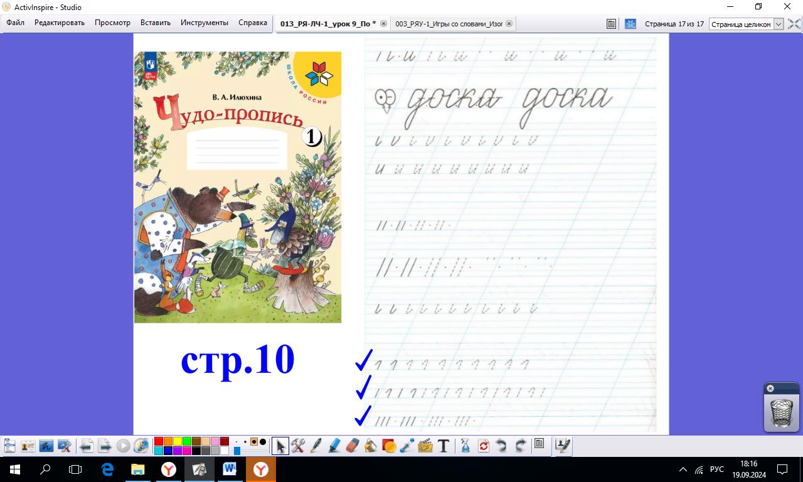Open the Просмотр menu
This screenshot has height=482, width=803.
click(x=112, y=23)
